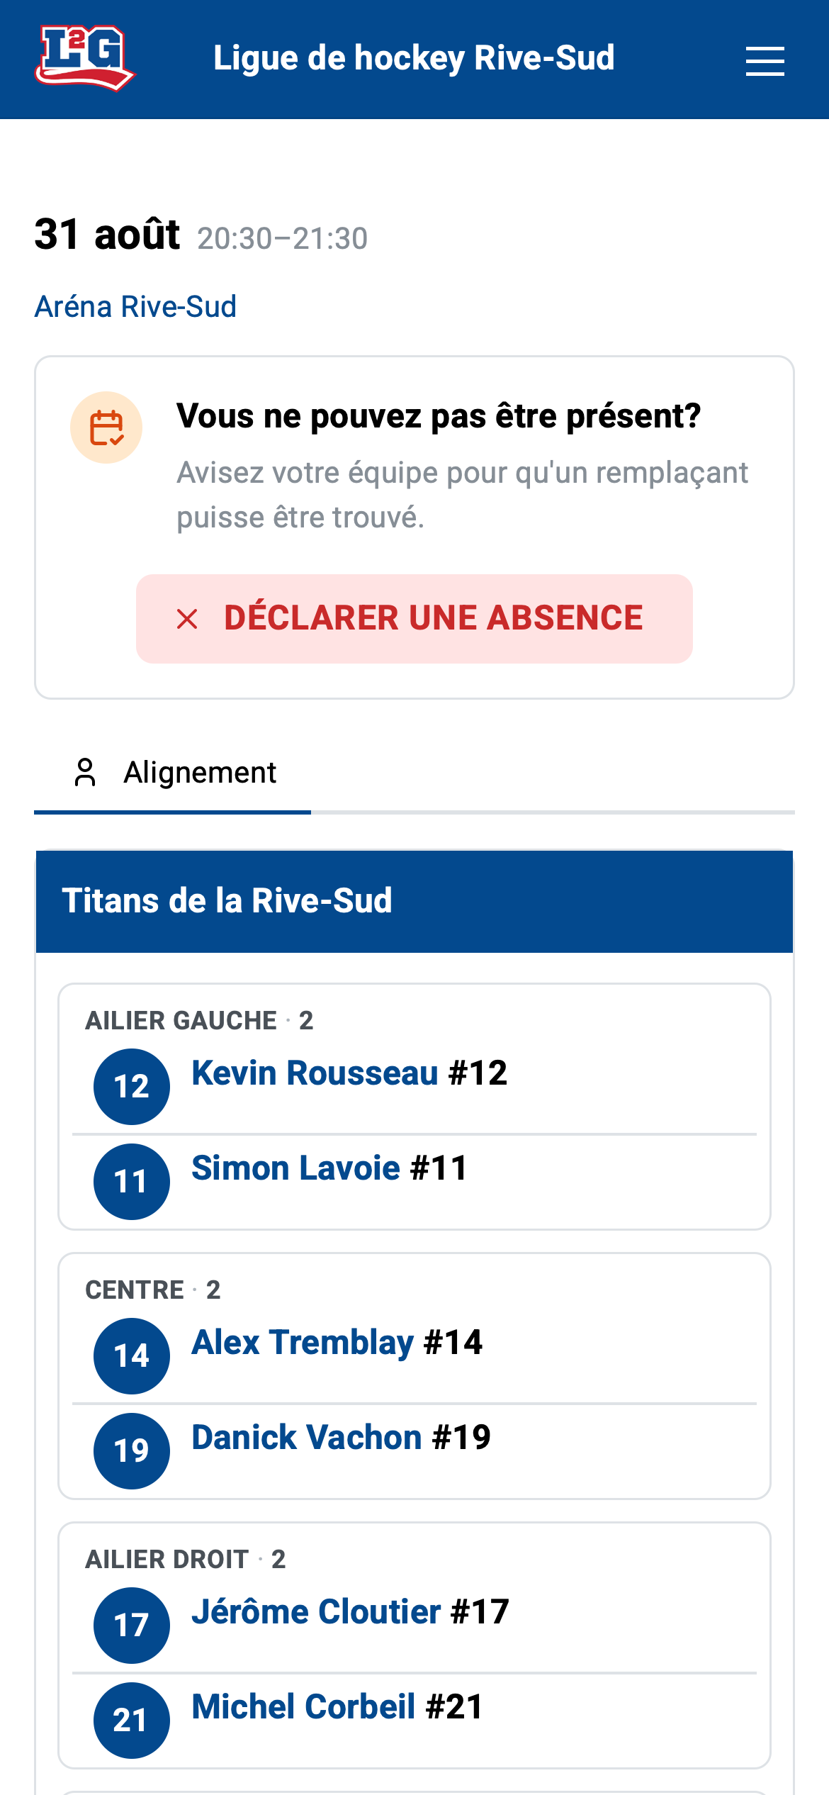Open Danick Vachon's player profile
Viewport: 829px width, 1795px height.
click(341, 1437)
